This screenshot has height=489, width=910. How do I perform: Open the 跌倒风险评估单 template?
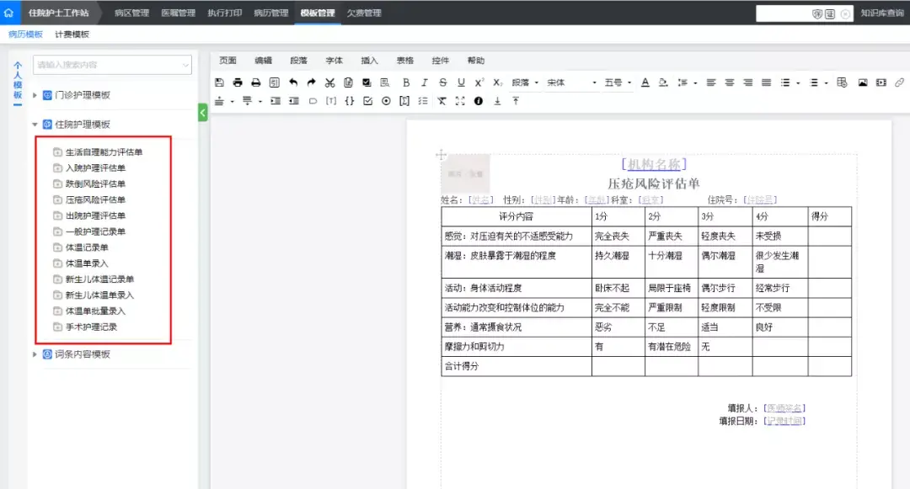coord(95,183)
